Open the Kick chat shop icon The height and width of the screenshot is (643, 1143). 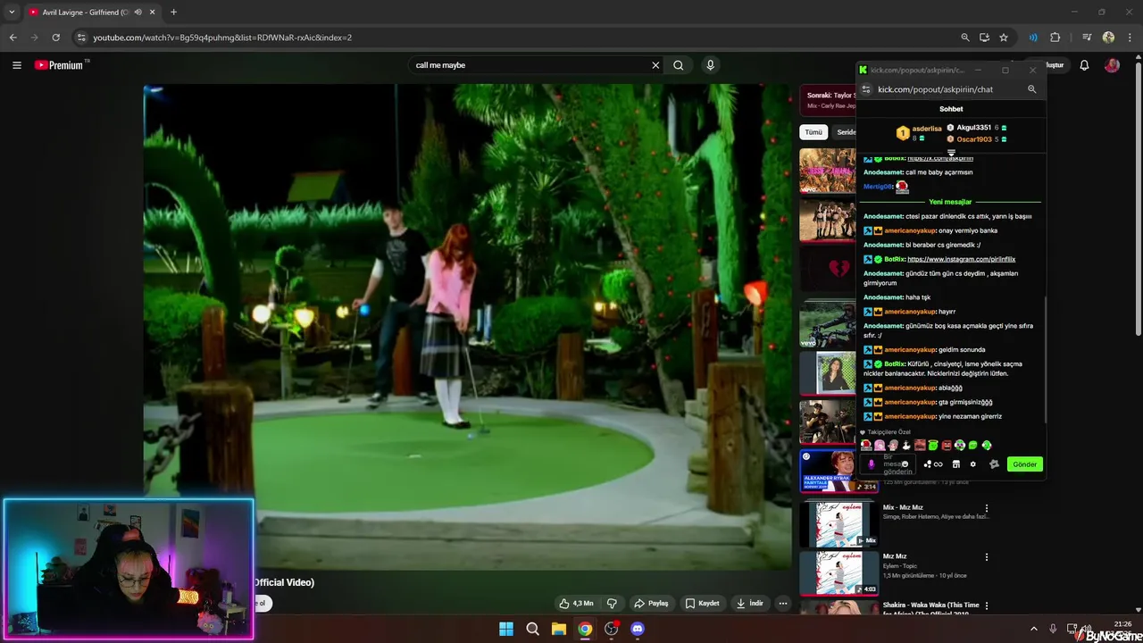[955, 464]
